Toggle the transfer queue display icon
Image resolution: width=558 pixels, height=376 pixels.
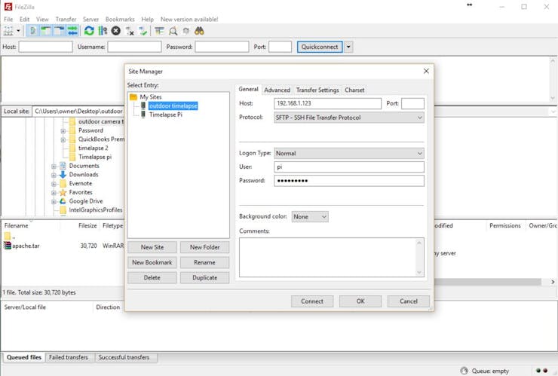coord(72,31)
